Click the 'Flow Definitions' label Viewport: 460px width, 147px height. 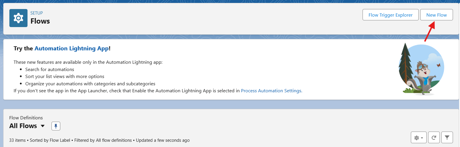click(x=26, y=118)
